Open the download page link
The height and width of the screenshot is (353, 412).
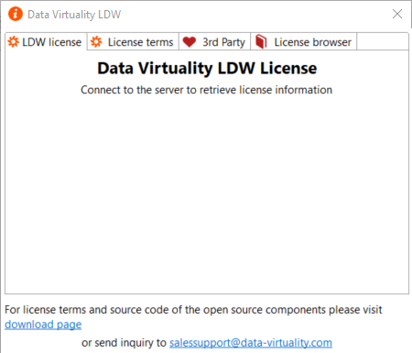pos(43,325)
